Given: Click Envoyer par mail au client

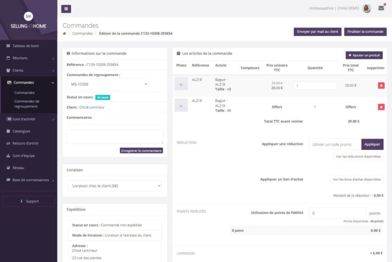Looking at the screenshot, I should point(317,31).
